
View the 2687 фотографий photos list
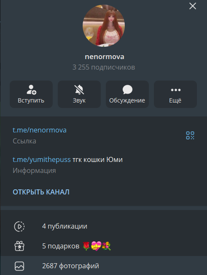[103, 266]
